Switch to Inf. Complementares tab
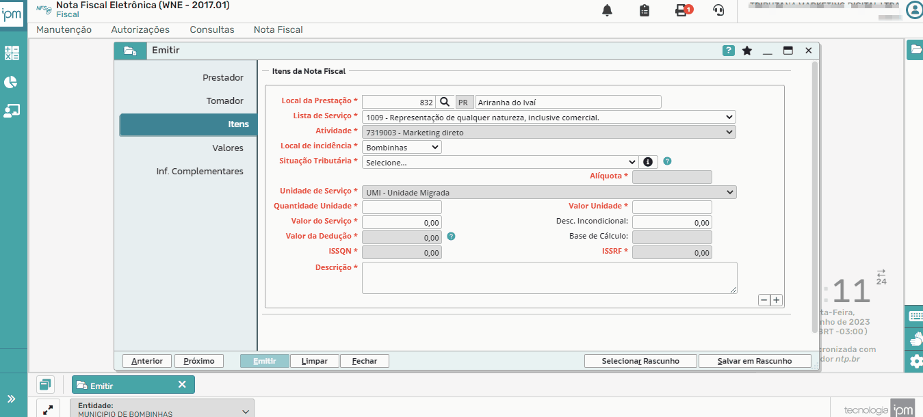923x417 pixels. [x=200, y=171]
